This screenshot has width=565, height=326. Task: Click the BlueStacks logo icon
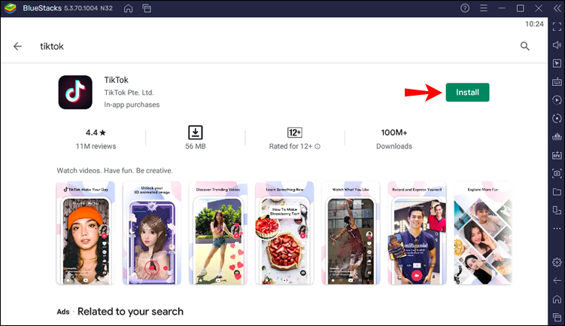10,8
